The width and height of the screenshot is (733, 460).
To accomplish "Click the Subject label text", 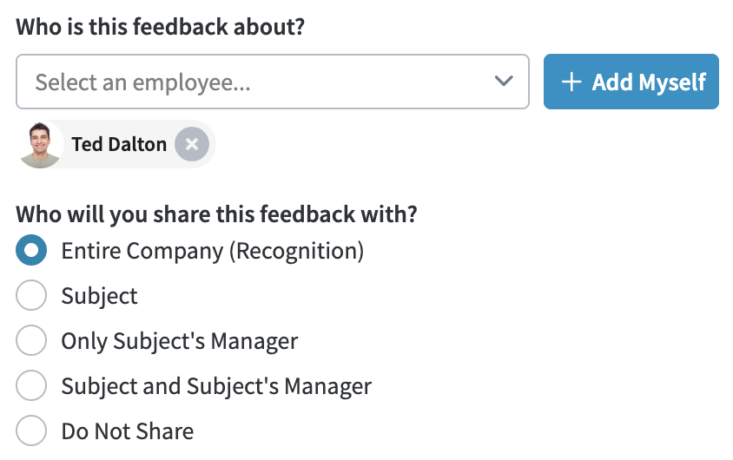I will (100, 296).
